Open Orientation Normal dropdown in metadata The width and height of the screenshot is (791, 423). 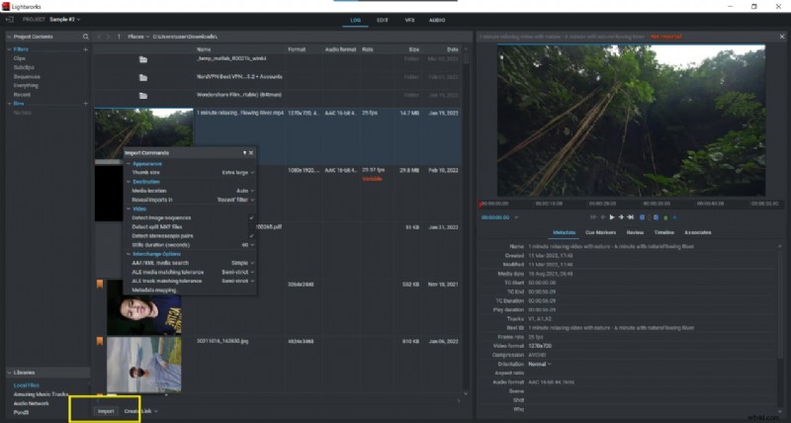pyautogui.click(x=539, y=364)
